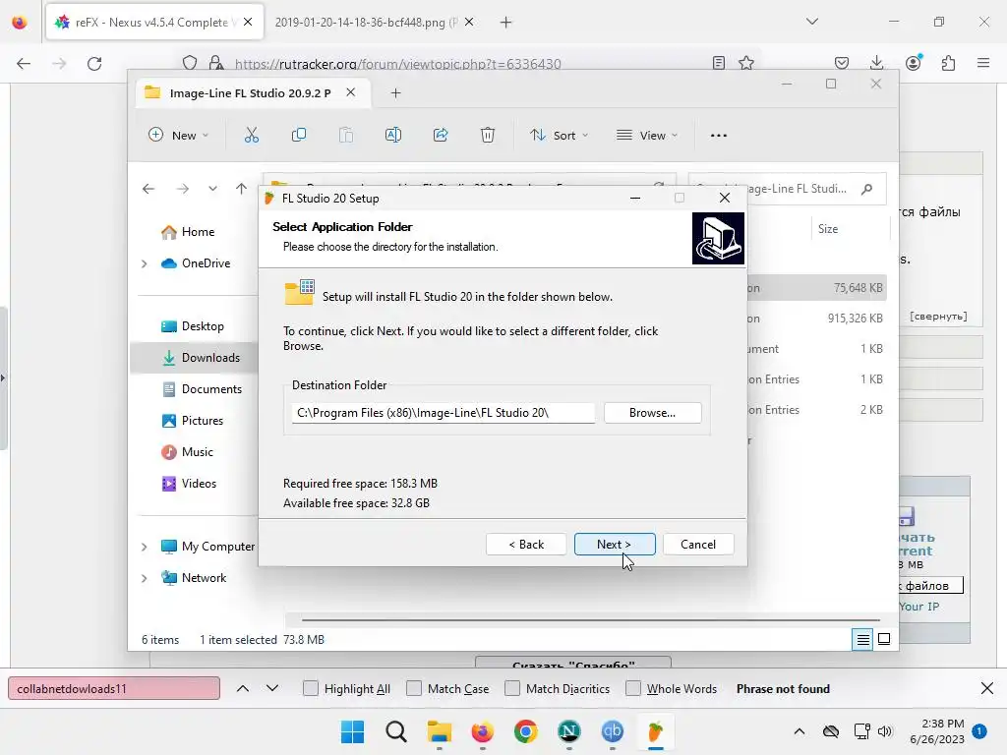
Task: Click the find-in-page search field
Action: pos(114,688)
